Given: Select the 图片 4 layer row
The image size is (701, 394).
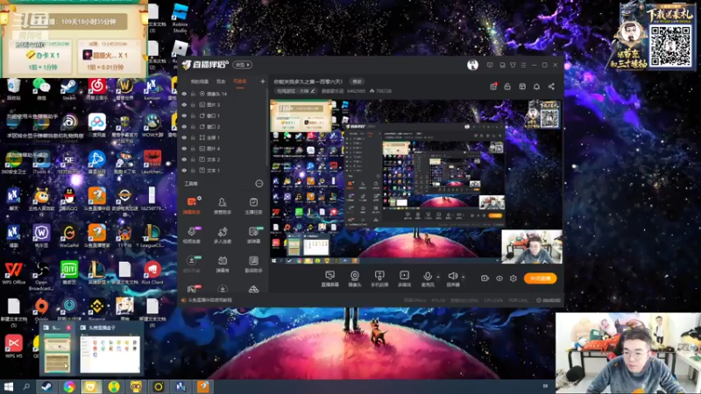Looking at the screenshot, I should tap(223, 148).
